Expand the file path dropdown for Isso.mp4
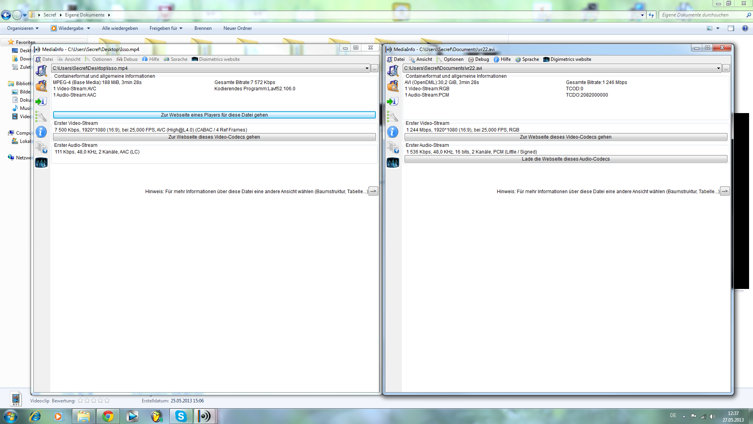The image size is (753, 424). click(367, 68)
